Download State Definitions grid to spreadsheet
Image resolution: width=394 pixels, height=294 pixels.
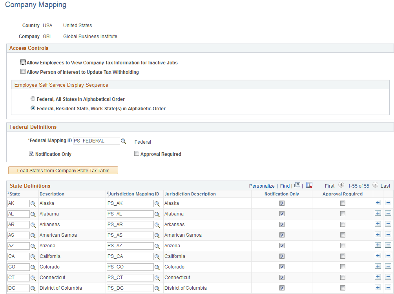point(309,185)
